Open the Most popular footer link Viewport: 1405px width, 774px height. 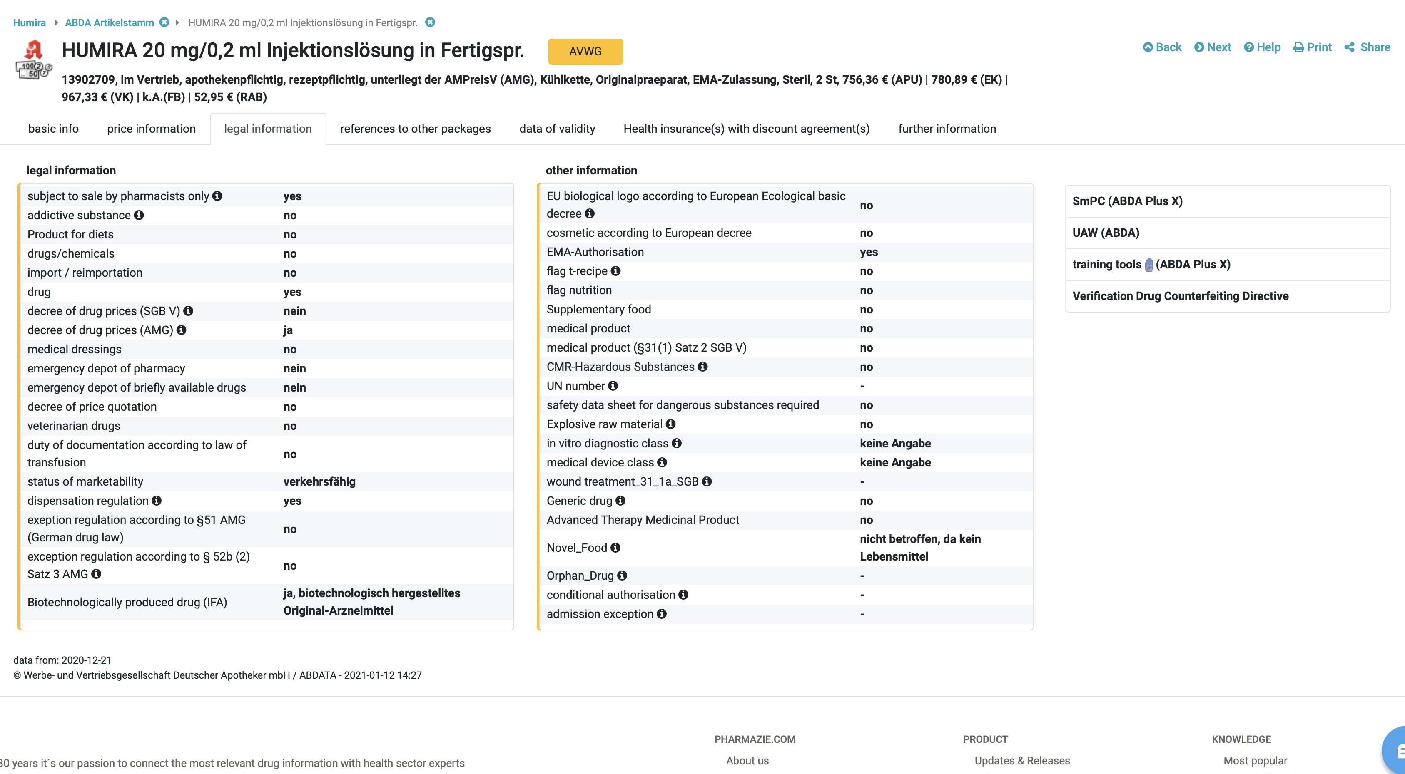1255,760
